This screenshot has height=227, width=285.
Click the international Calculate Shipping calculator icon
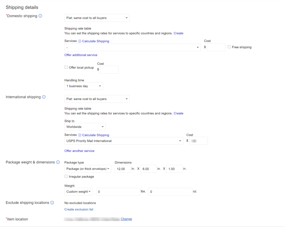tap(80, 135)
